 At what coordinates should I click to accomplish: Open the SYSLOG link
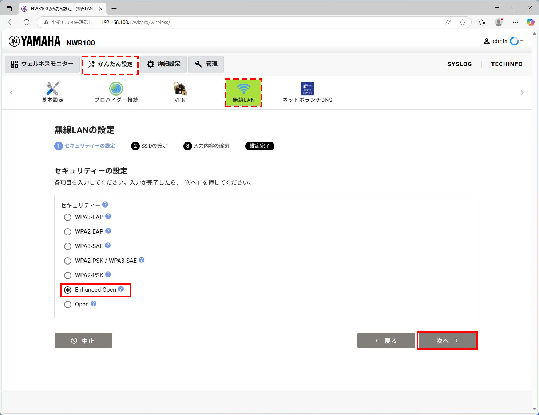point(459,64)
